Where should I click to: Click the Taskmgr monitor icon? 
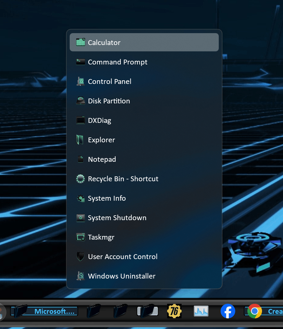pyautogui.click(x=81, y=237)
